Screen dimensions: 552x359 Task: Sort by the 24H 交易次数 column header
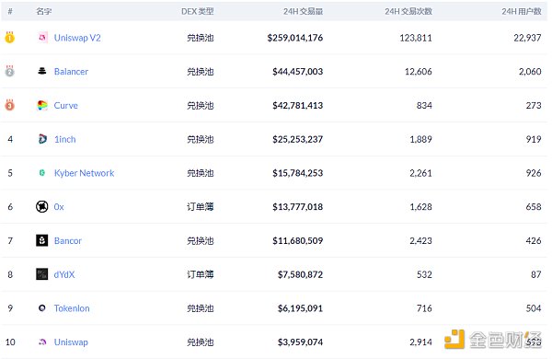click(x=408, y=11)
